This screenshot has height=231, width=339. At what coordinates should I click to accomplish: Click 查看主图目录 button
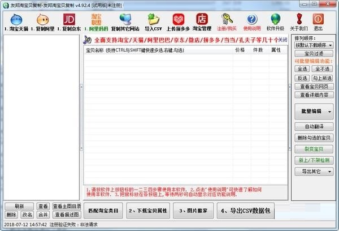click(x=67, y=206)
